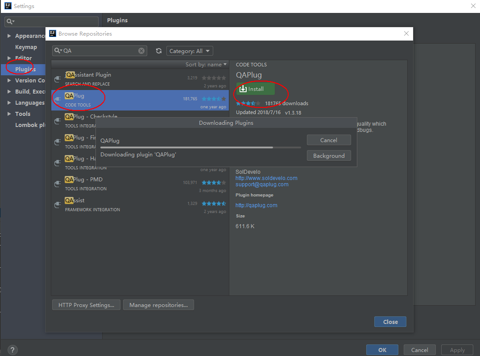Click the green Install button
This screenshot has height=356, width=480.
pos(255,89)
